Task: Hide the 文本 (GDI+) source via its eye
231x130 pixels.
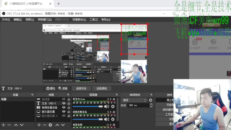Action: pyautogui.click(x=64, y=103)
